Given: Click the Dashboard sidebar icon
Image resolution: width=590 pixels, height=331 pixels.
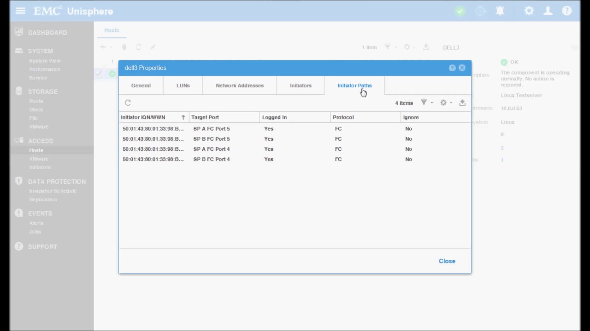Looking at the screenshot, I should point(18,32).
